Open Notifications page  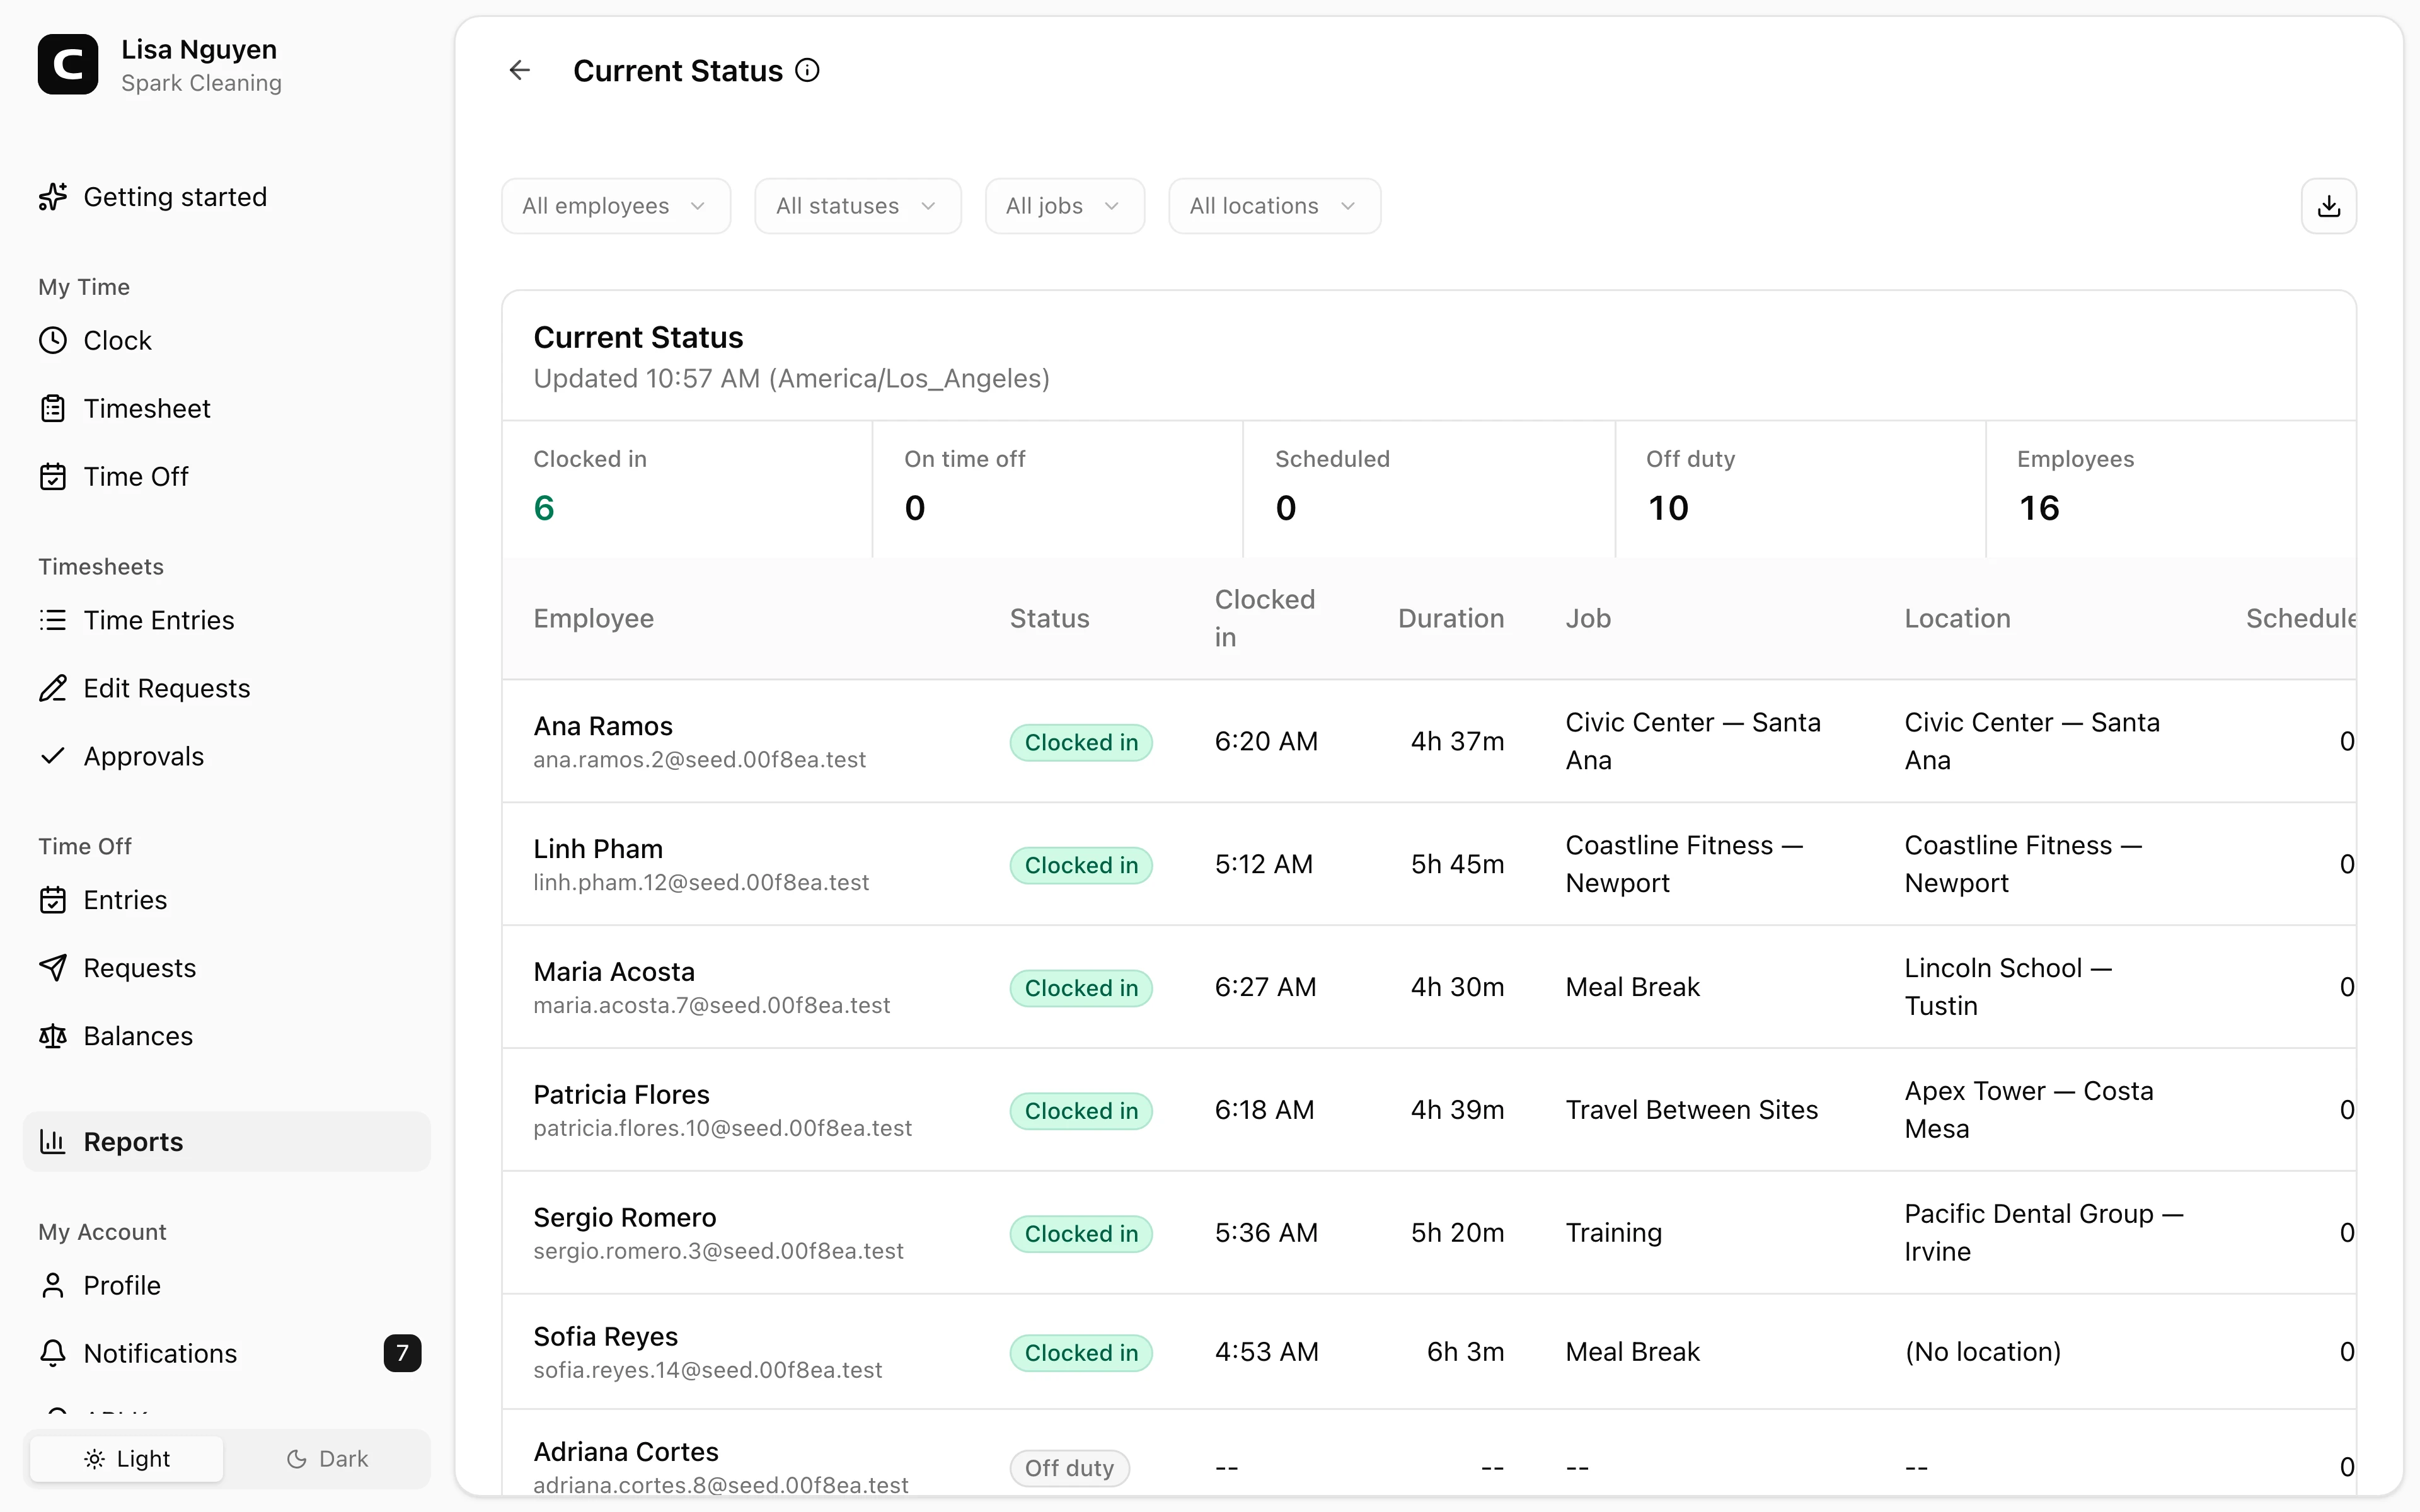[227, 1354]
